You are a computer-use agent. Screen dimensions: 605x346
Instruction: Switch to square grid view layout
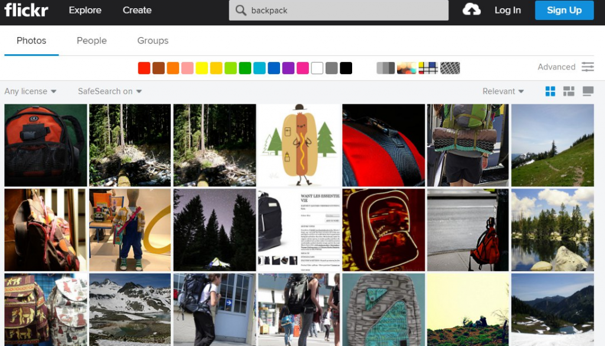pos(550,91)
